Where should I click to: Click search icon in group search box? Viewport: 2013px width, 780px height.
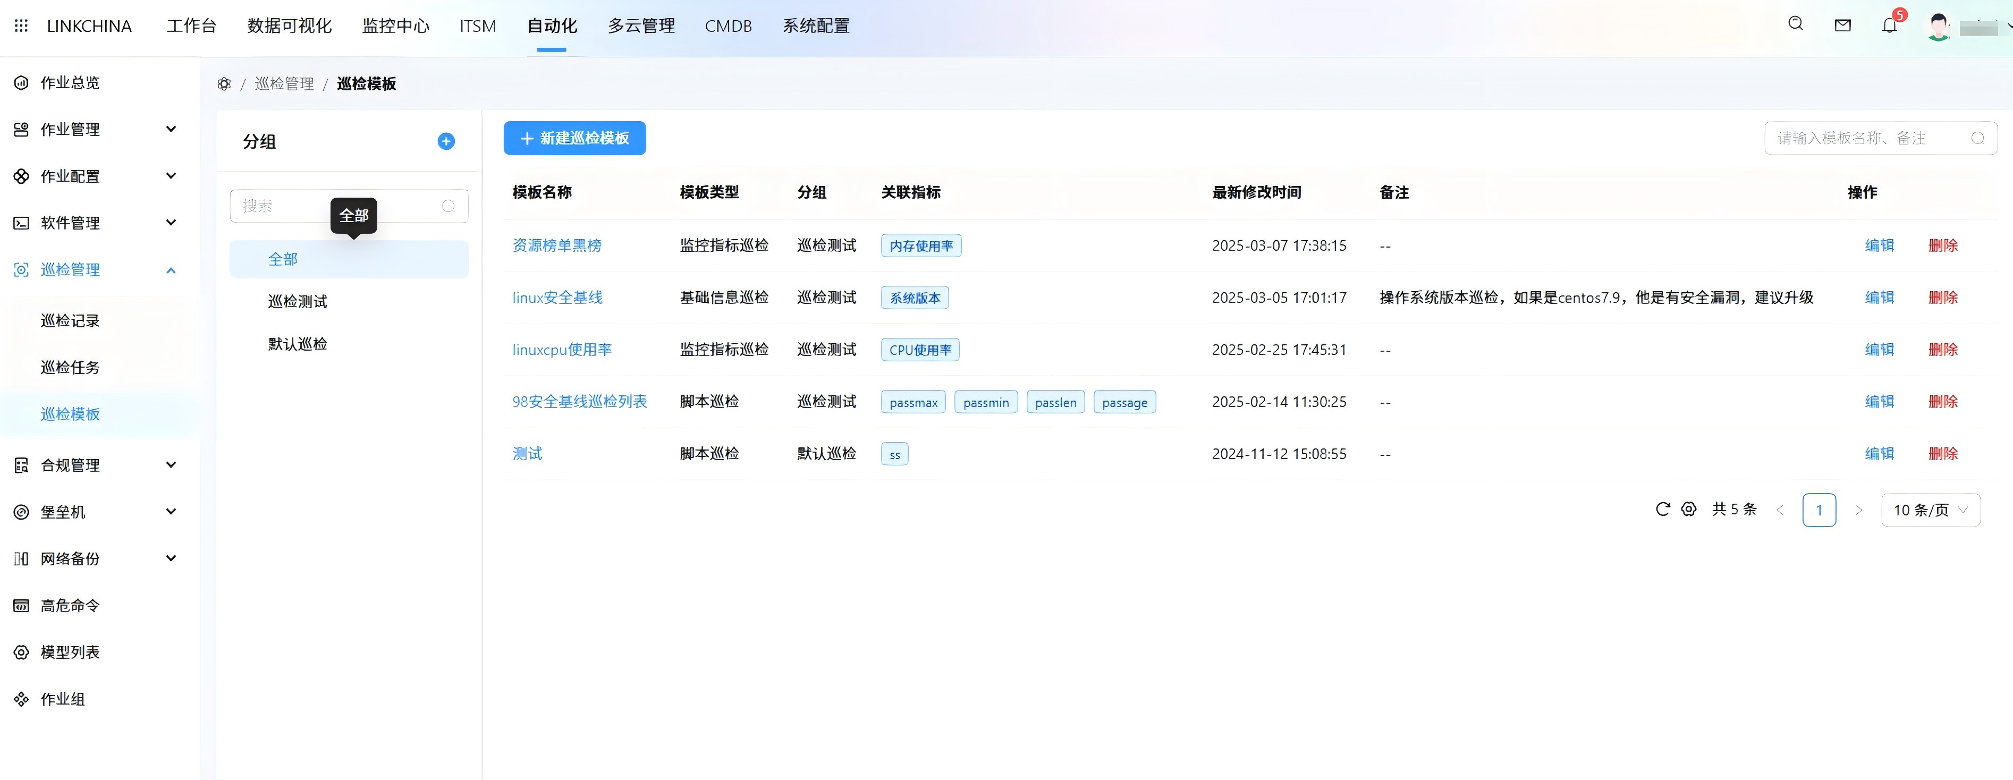[x=449, y=206]
